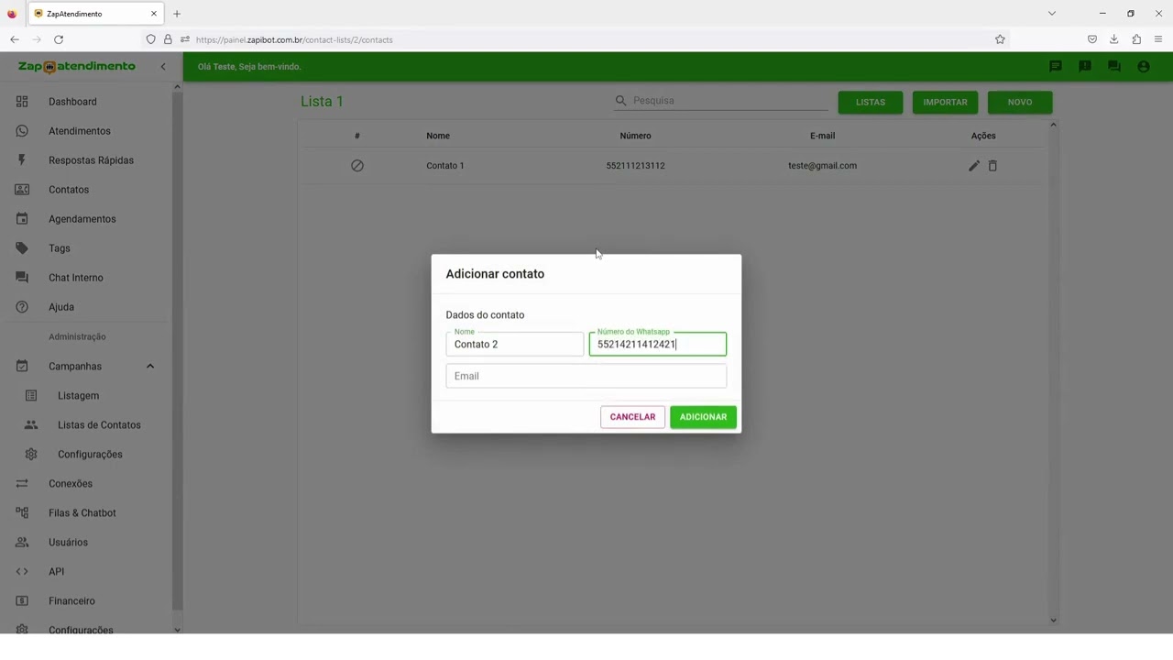The height and width of the screenshot is (660, 1173).
Task: Open the Filas & Chatbot menu item
Action: 84,513
